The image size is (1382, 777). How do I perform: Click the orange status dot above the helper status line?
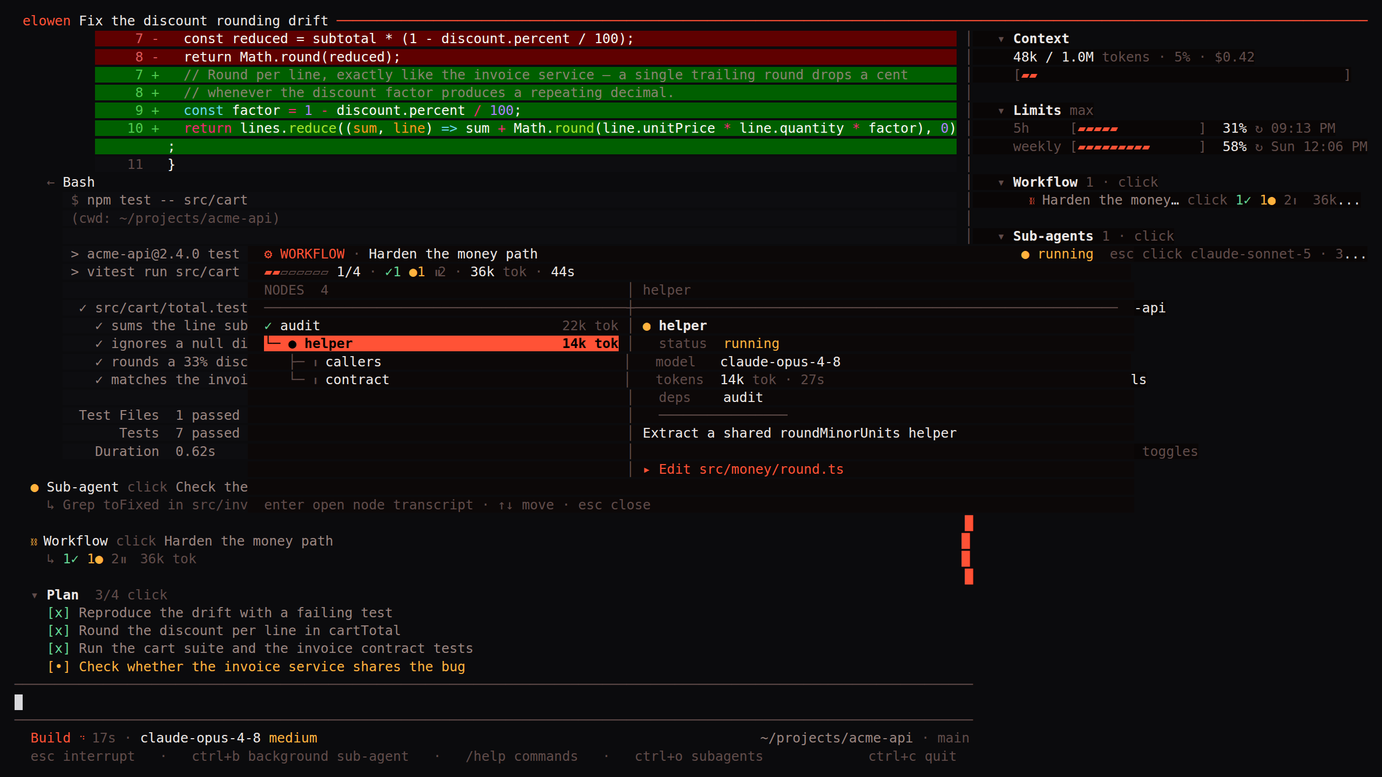(647, 326)
